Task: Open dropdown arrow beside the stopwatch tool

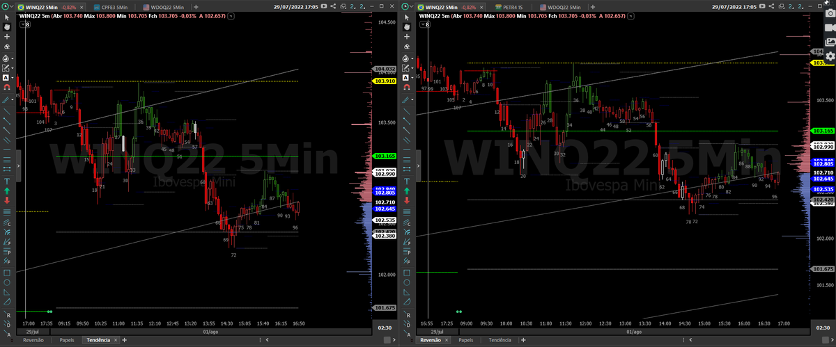Action: tap(13, 58)
